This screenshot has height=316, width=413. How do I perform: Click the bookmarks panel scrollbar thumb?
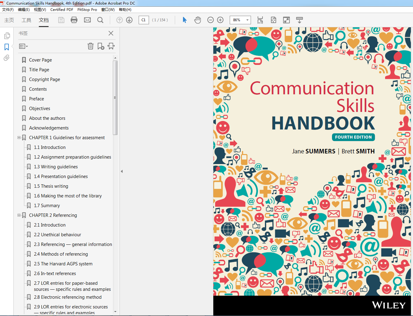tap(115, 98)
